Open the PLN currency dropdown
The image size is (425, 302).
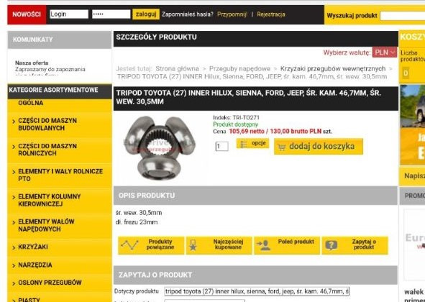pyautogui.click(x=385, y=52)
